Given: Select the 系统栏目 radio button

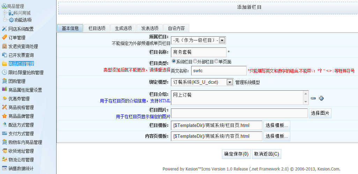Looking at the screenshot, I should coord(173,61).
